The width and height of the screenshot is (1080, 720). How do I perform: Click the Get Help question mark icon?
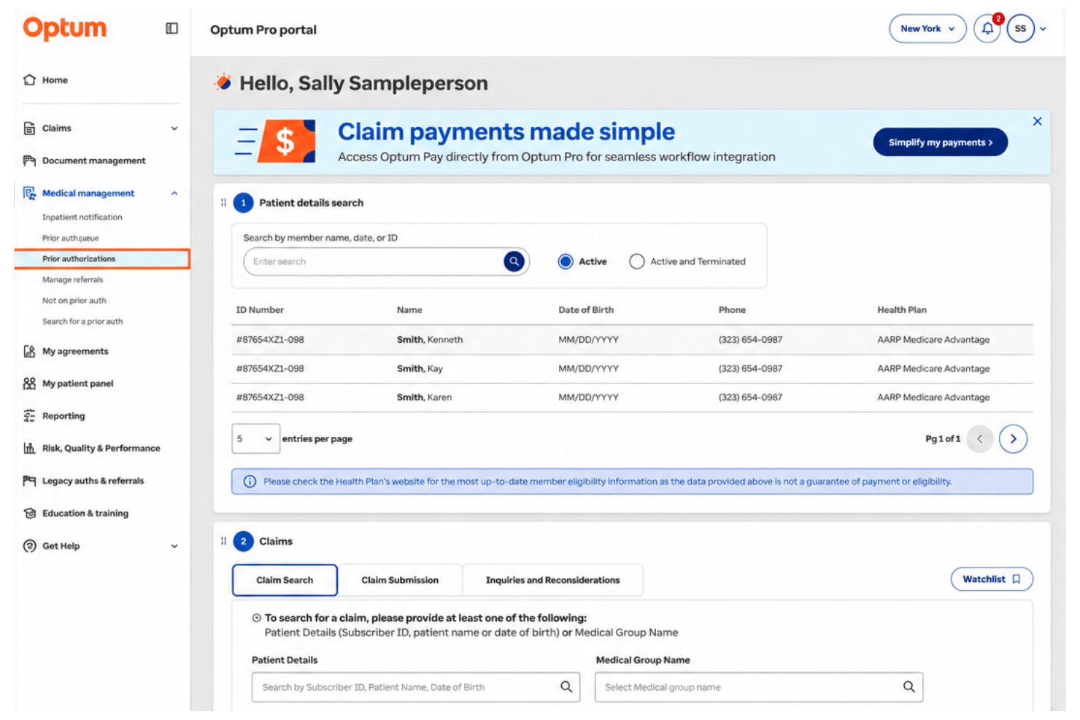click(29, 546)
